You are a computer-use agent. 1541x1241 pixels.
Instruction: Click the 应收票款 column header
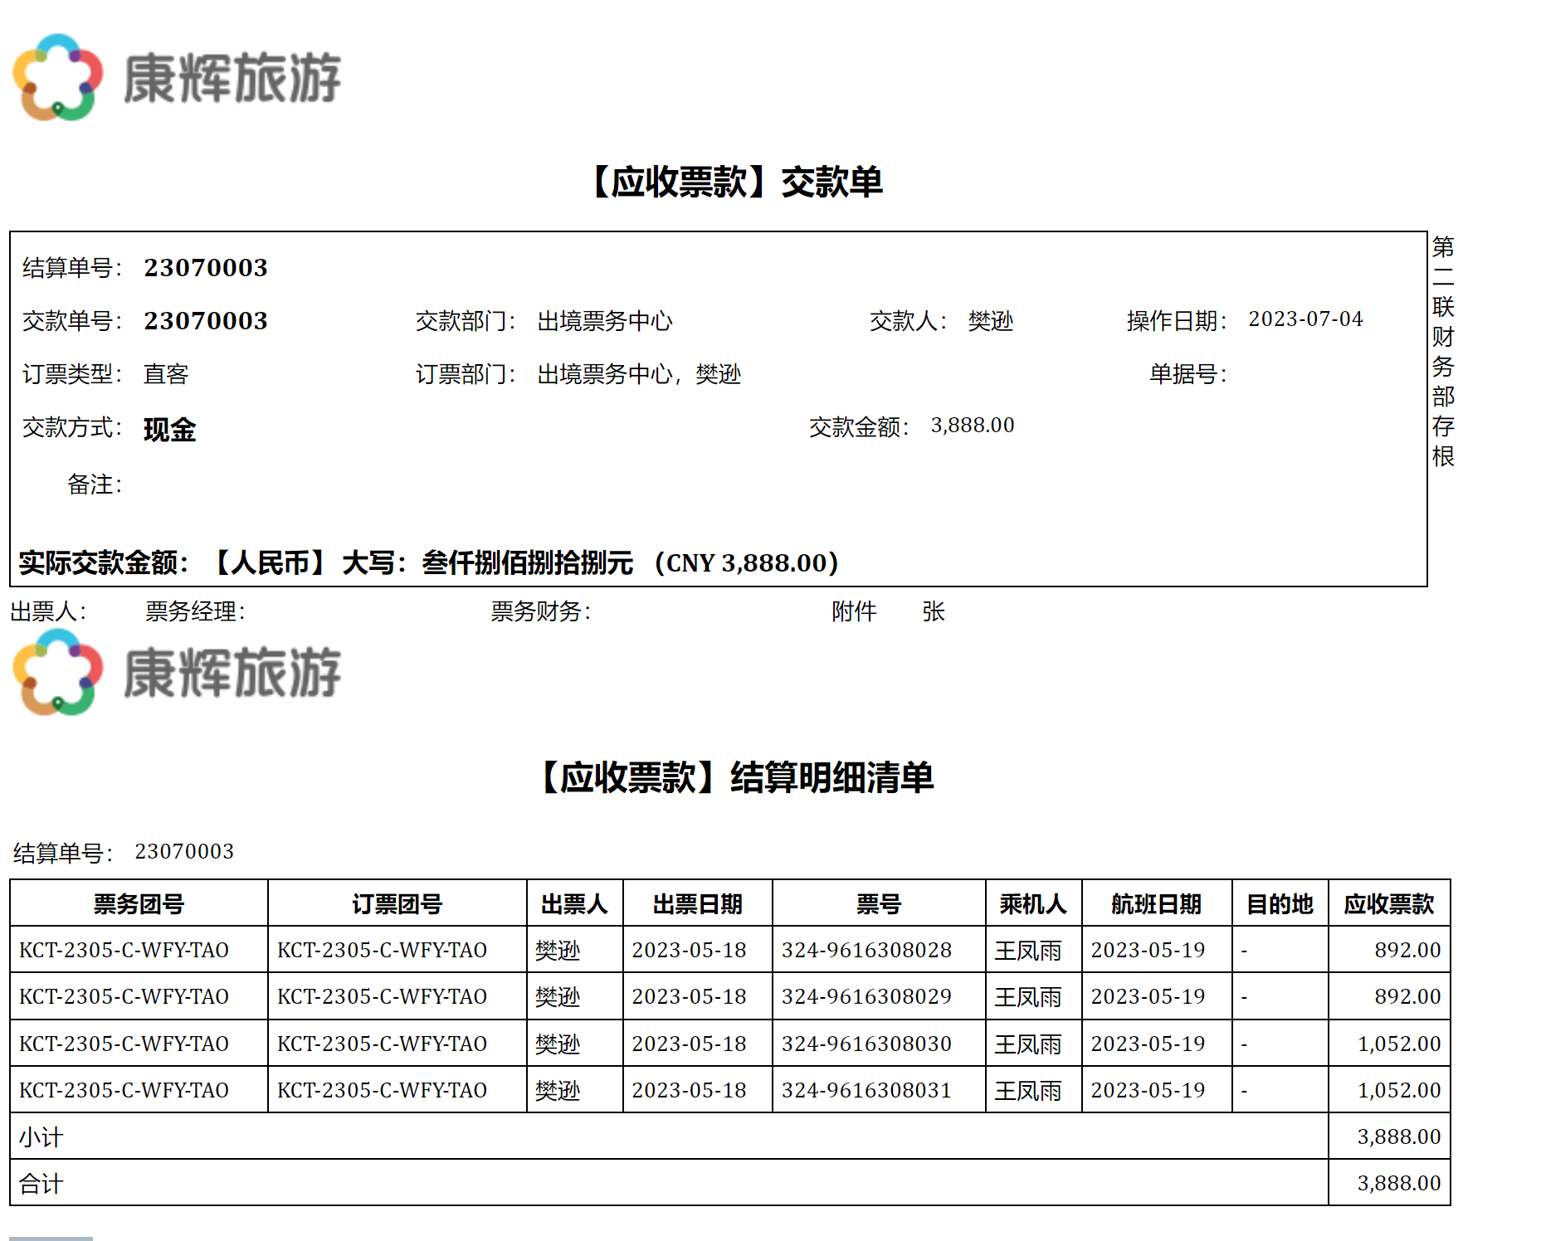point(1388,903)
